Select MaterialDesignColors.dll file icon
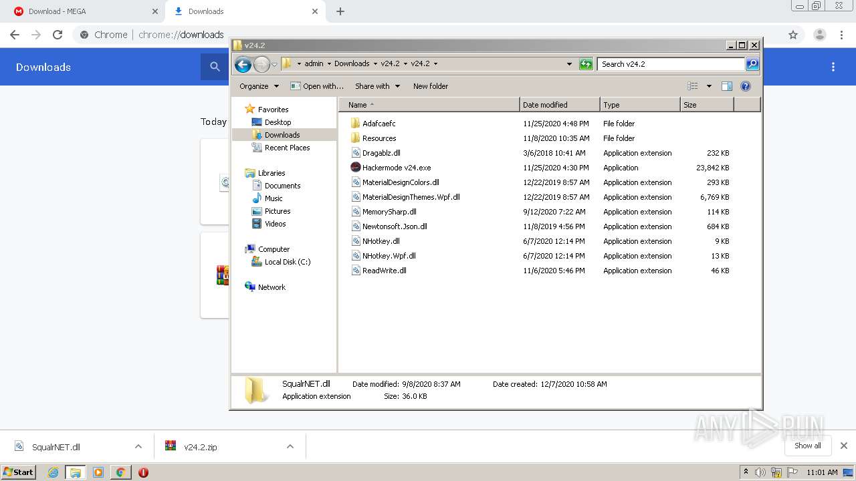Screen dimensions: 856x481 [356, 182]
